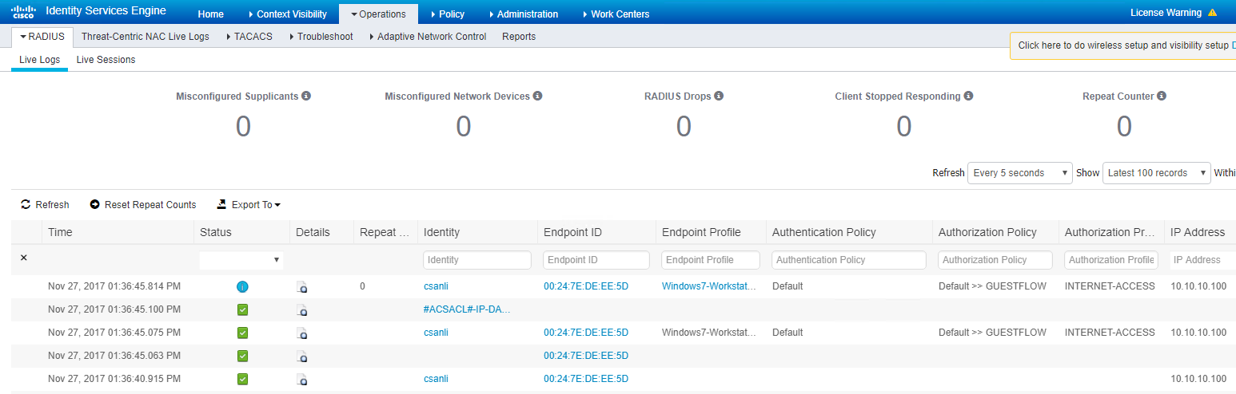Open Threat-Centric NAC Live Logs
Viewport: 1236px width, 394px height.
tap(146, 37)
